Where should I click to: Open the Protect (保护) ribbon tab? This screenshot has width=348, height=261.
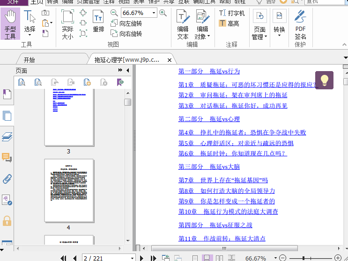(154, 2)
